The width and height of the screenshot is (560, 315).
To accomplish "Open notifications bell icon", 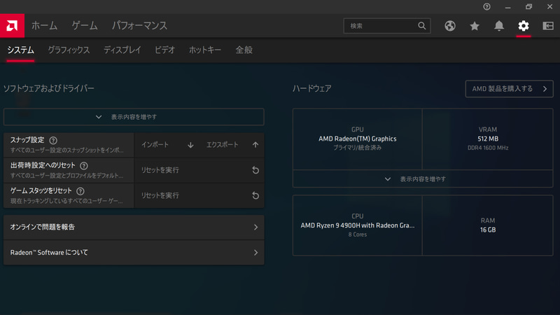I will point(499,26).
